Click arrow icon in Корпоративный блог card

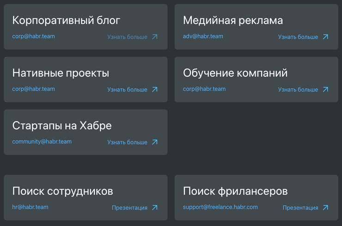pos(155,37)
